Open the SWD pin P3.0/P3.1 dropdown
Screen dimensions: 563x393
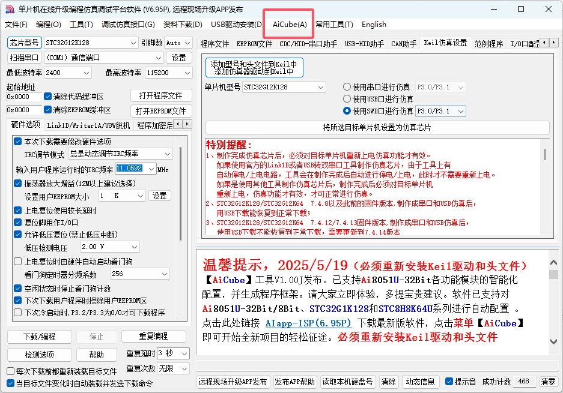(x=440, y=111)
